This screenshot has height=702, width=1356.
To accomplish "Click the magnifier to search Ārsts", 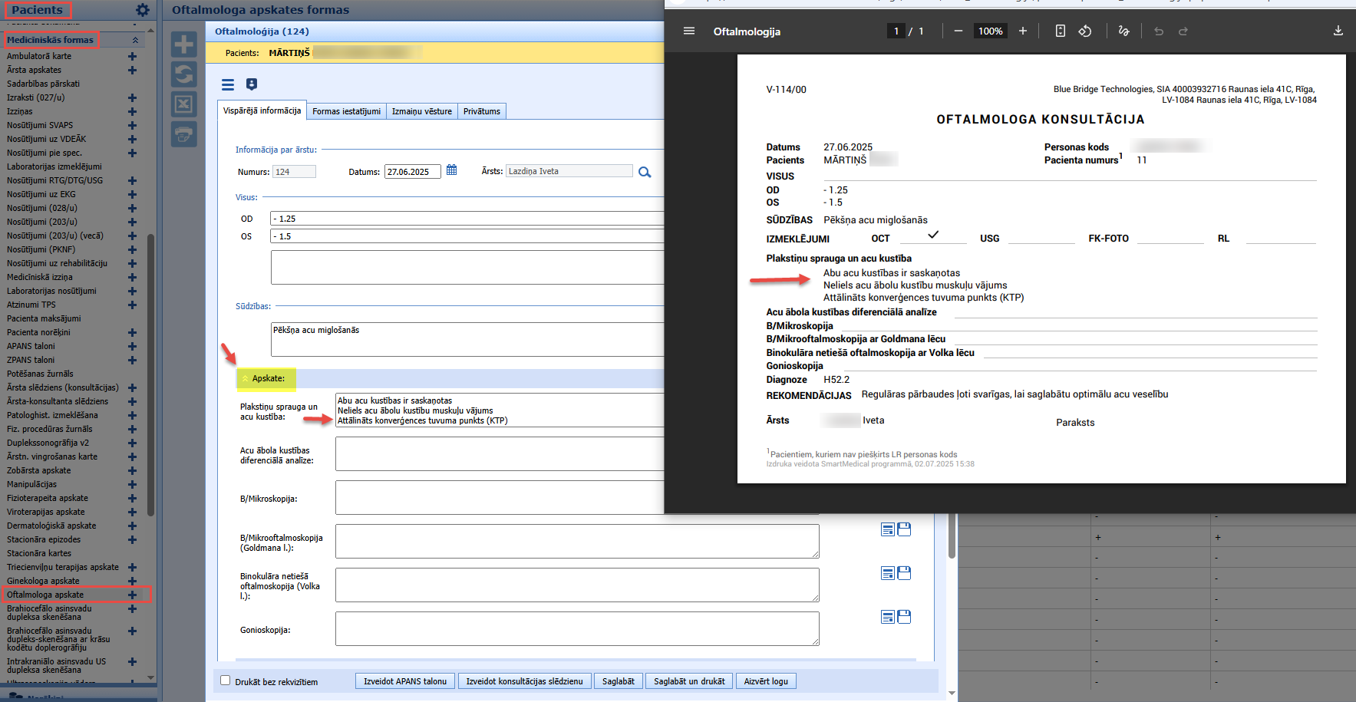I will coord(645,172).
